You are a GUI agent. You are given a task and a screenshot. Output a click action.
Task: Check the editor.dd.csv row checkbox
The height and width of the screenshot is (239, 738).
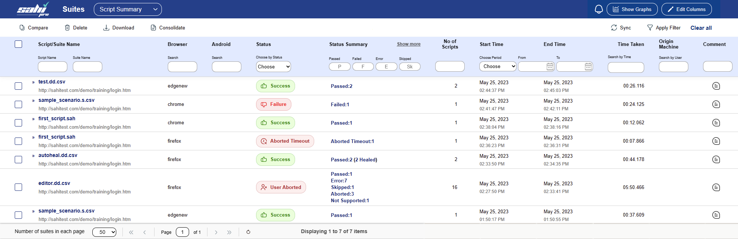(18, 188)
